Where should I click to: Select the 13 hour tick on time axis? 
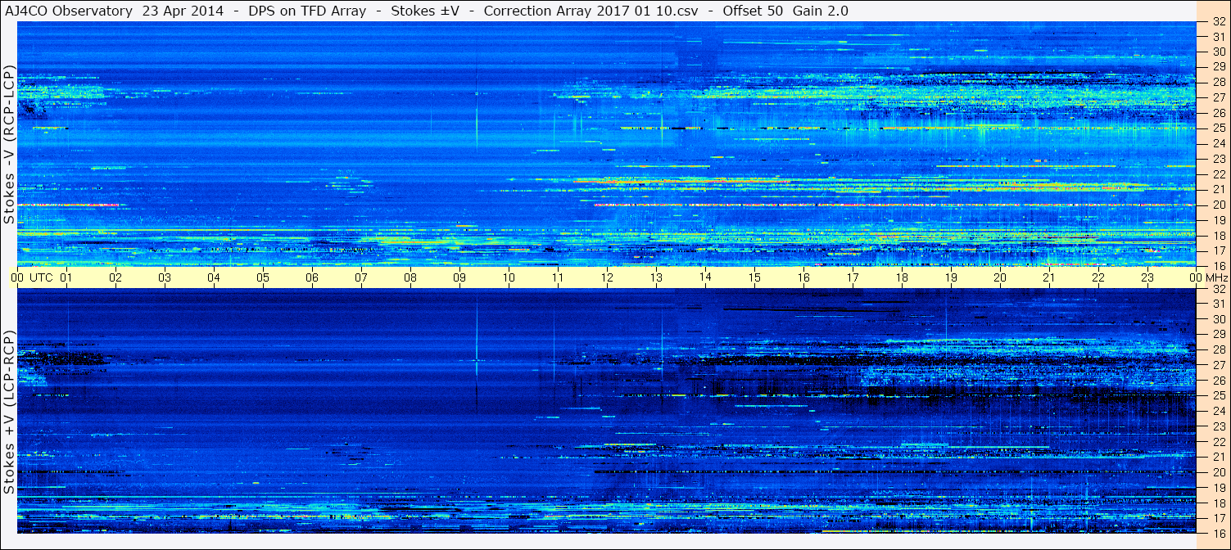pyautogui.click(x=656, y=277)
